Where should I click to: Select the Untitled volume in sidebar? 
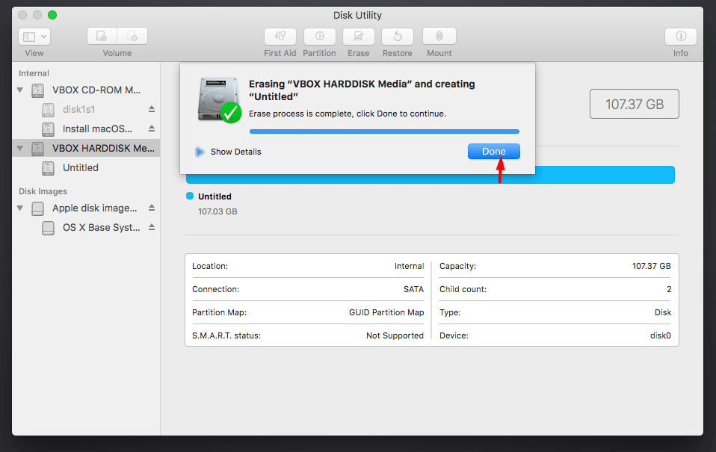80,168
